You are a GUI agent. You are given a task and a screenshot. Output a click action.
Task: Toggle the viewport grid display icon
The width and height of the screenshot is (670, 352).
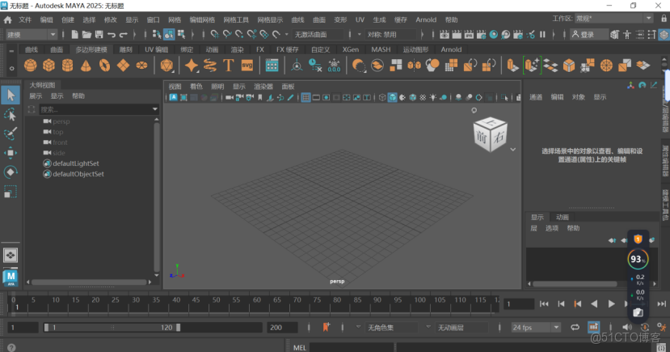(x=306, y=98)
